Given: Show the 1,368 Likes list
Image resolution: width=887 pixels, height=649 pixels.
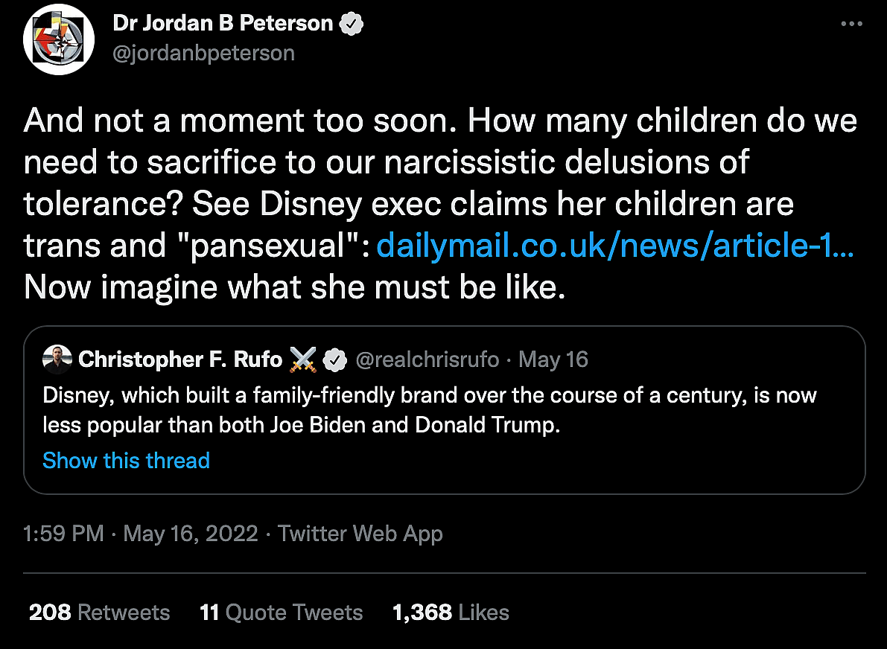Looking at the screenshot, I should [x=451, y=613].
